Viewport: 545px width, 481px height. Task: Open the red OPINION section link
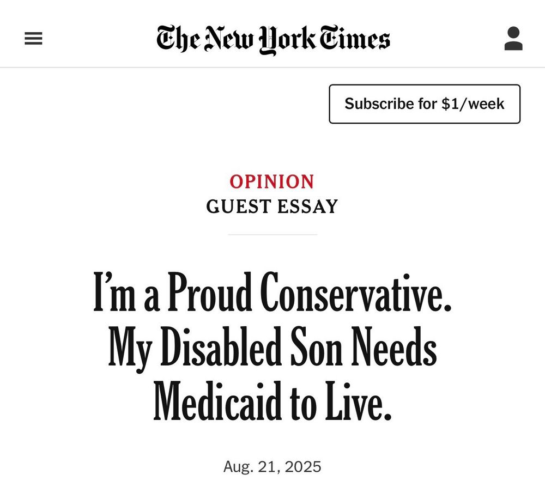click(272, 181)
